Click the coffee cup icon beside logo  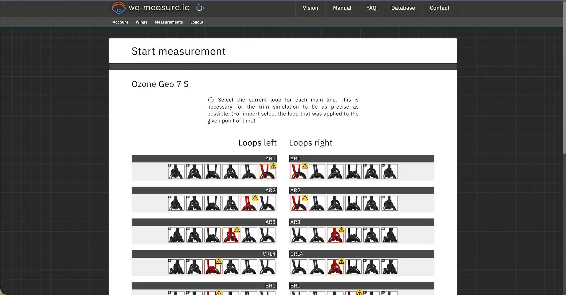coord(200,7)
